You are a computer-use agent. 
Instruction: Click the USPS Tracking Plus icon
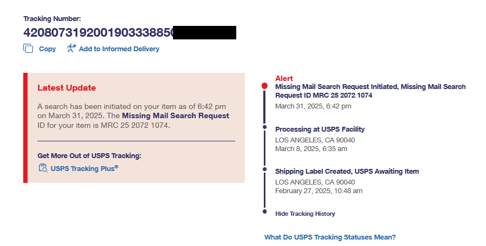pyautogui.click(x=43, y=168)
